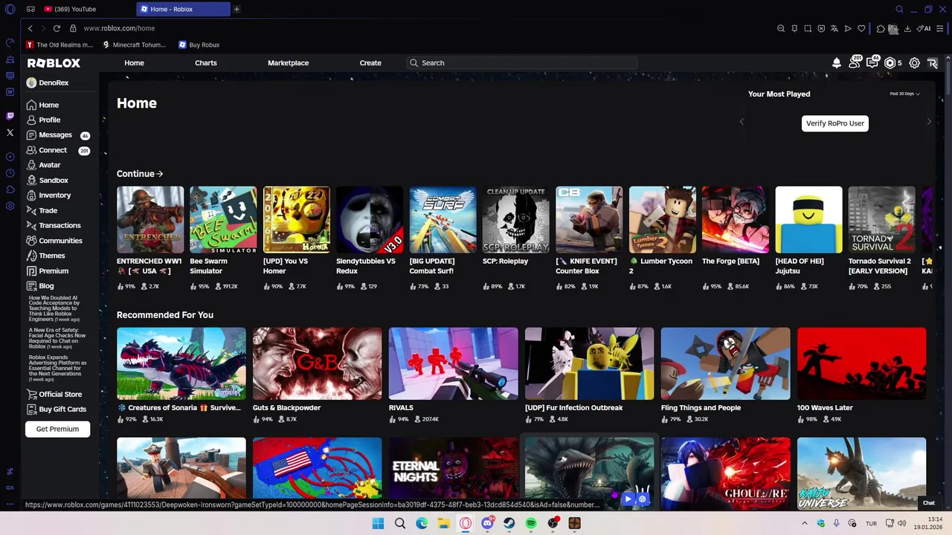Reload the Roblox page
952x535 pixels.
pos(57,28)
